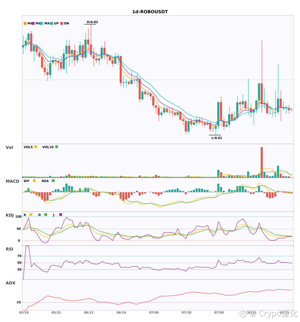300x322 pixels.
Task: Click the UP legend text
Action: (56, 23)
